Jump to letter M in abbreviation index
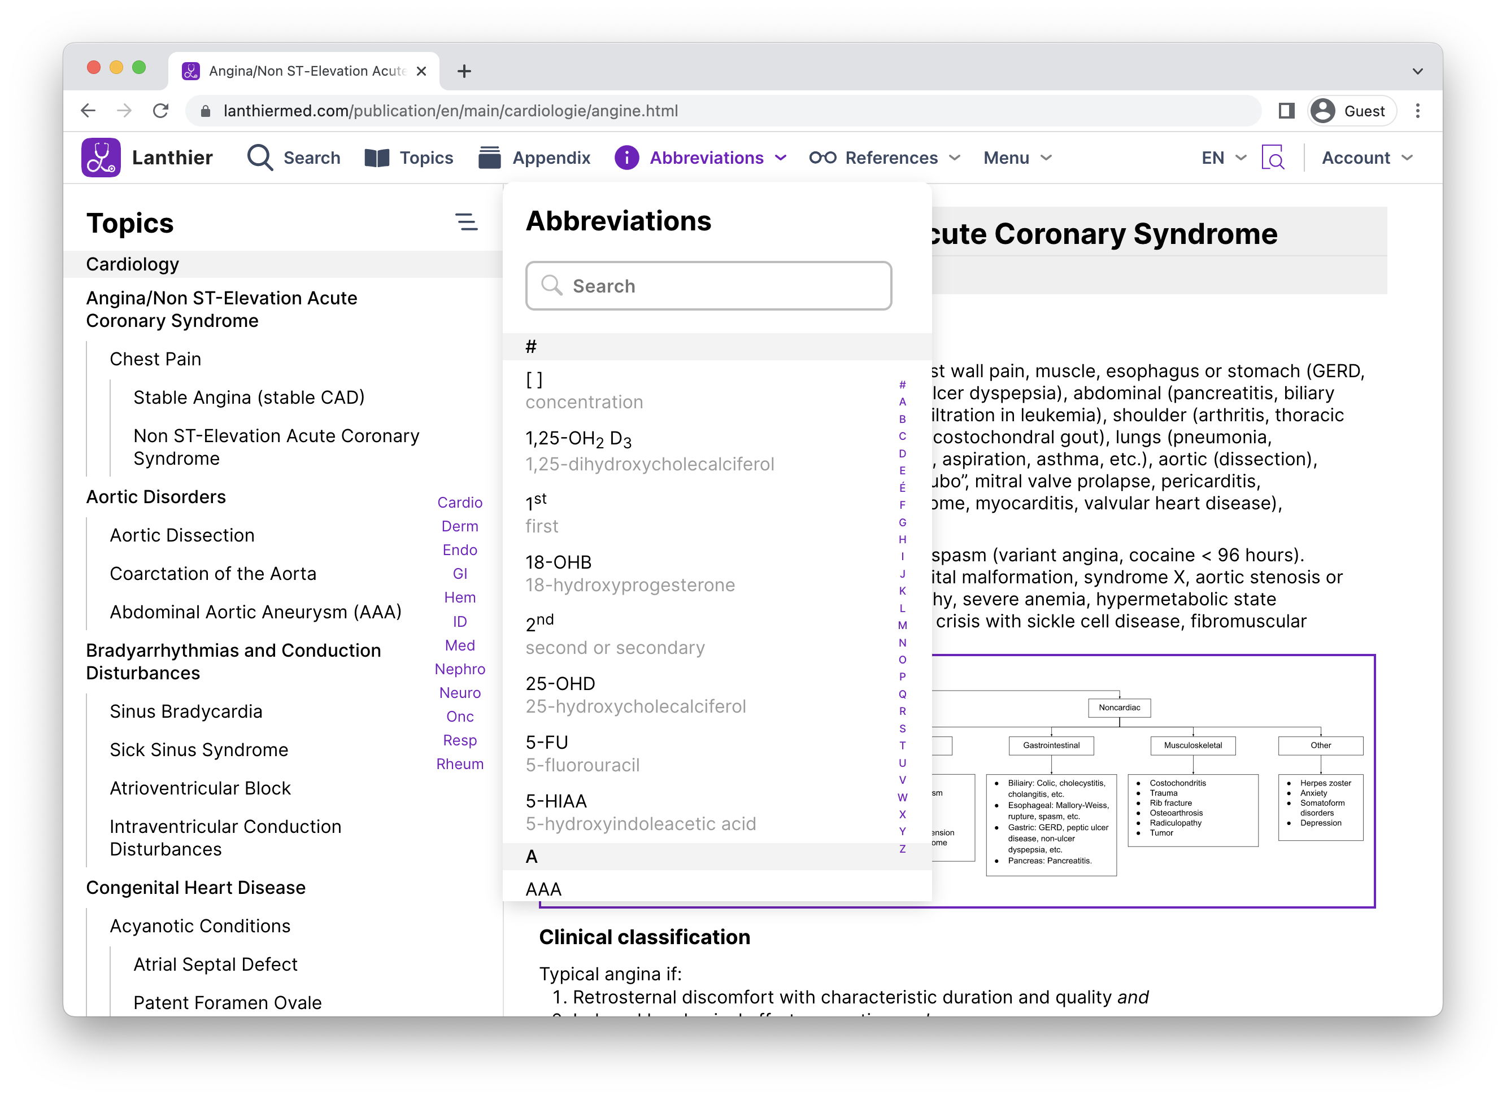 pyautogui.click(x=903, y=625)
